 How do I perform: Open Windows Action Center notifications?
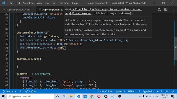[x=172, y=96]
